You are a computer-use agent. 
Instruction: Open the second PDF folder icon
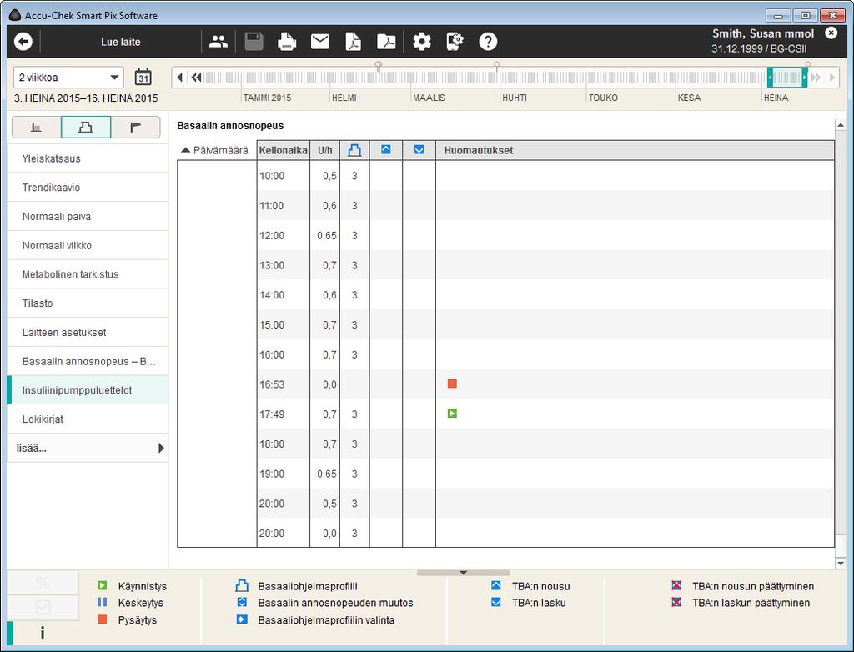tap(386, 42)
